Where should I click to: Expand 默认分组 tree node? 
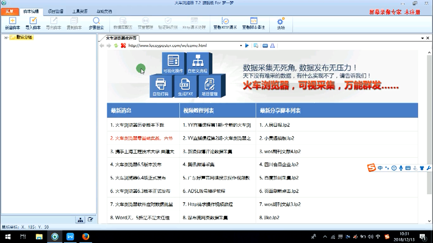(x=6, y=37)
